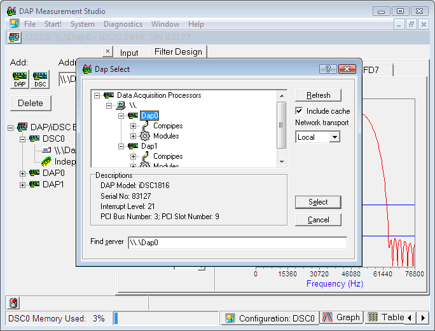Select the Dap0 tree item
Screen dimensions: 435x331
click(149, 116)
